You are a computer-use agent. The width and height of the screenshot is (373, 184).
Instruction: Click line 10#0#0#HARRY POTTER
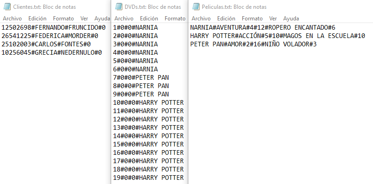tap(148, 103)
